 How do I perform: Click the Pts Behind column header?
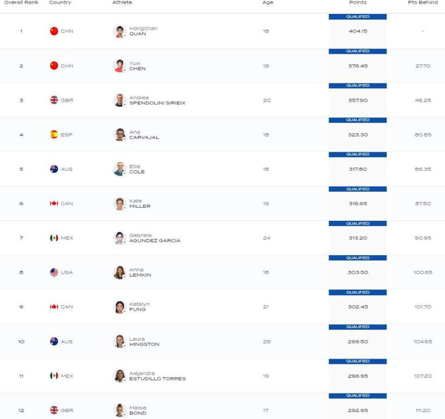[x=422, y=3]
